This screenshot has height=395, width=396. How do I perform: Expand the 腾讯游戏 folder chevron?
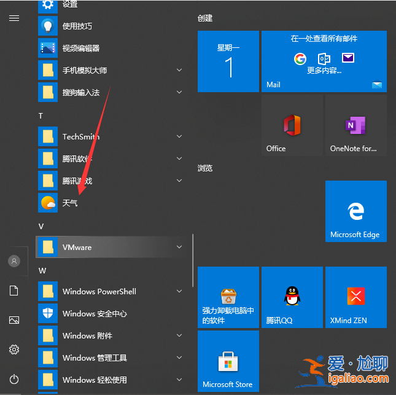tap(179, 181)
